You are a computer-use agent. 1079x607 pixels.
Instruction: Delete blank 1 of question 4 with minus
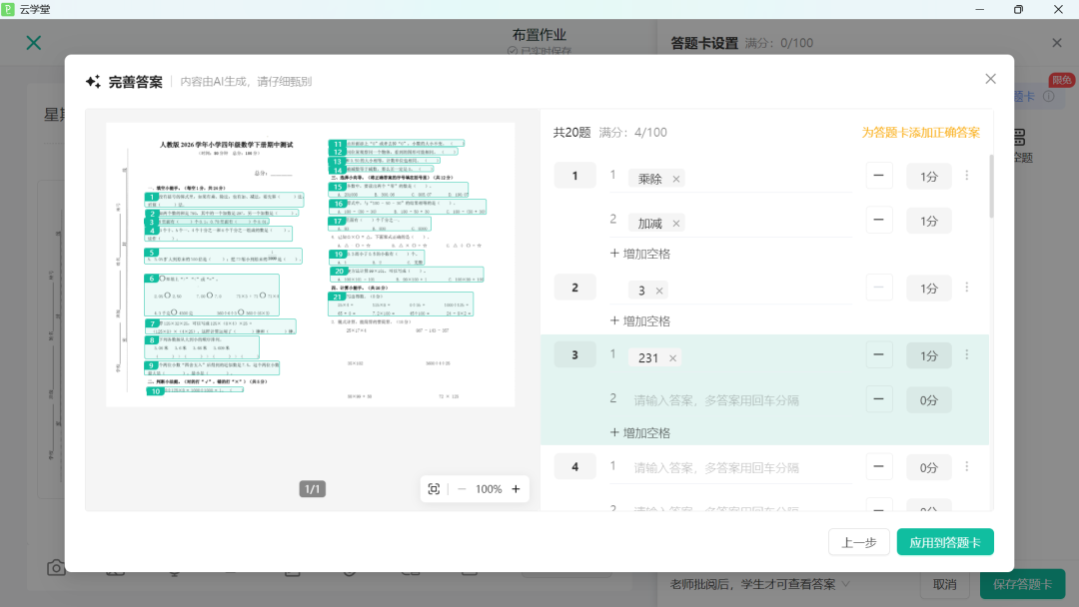pyautogui.click(x=879, y=467)
